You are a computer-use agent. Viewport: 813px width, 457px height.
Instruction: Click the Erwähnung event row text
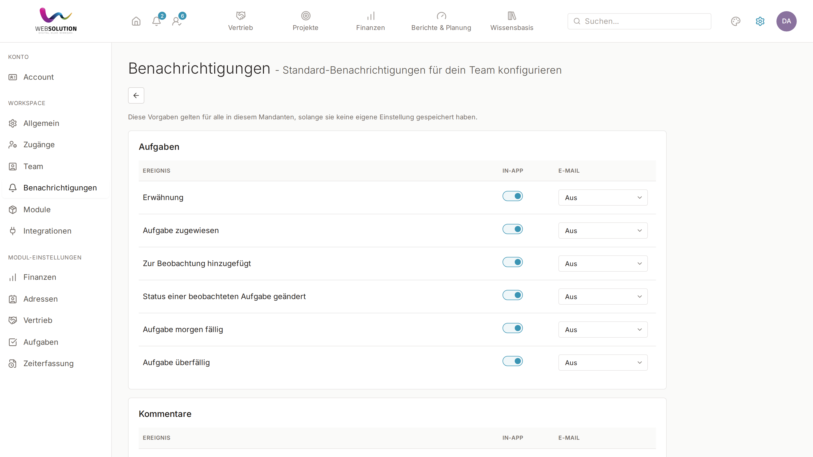coord(163,198)
